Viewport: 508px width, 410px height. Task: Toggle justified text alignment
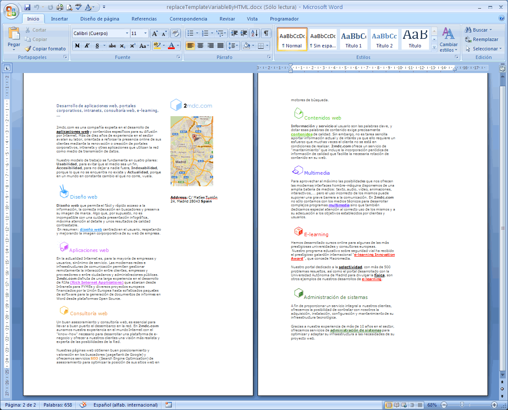coord(220,46)
